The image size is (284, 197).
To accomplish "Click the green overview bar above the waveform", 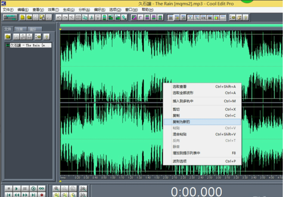I will tap(170, 26).
